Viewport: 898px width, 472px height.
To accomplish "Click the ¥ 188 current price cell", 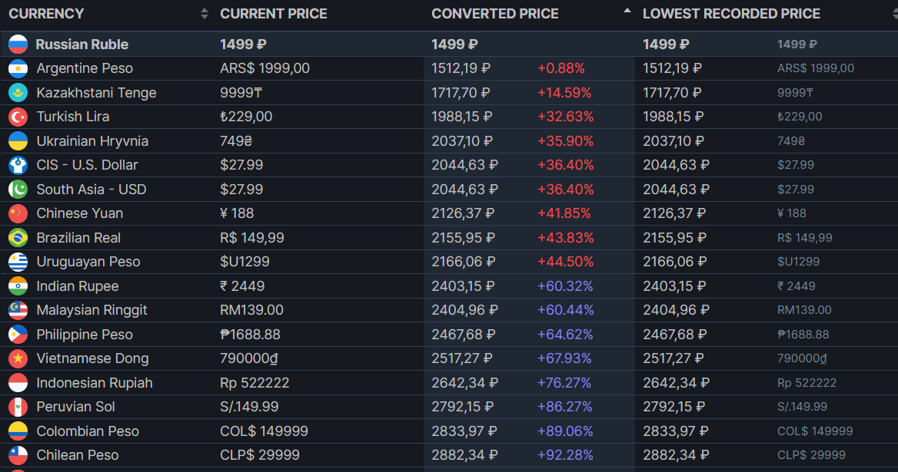I will (237, 213).
